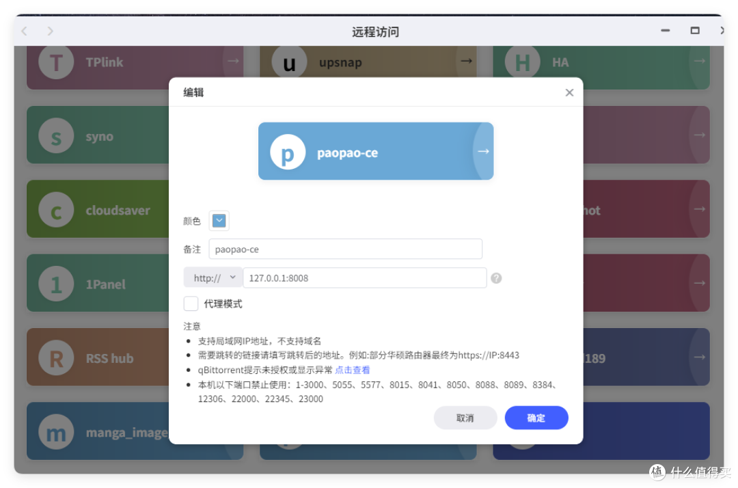This screenshot has height=488, width=738.
Task: Click the 取消 button
Action: coord(465,418)
